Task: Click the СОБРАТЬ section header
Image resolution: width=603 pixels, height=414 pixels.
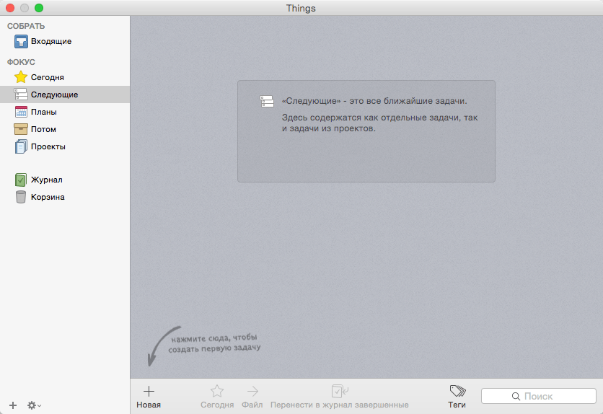Action: pyautogui.click(x=26, y=26)
